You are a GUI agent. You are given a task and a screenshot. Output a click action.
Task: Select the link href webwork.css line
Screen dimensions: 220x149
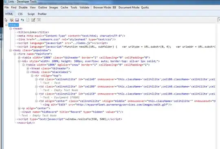pos(66,39)
